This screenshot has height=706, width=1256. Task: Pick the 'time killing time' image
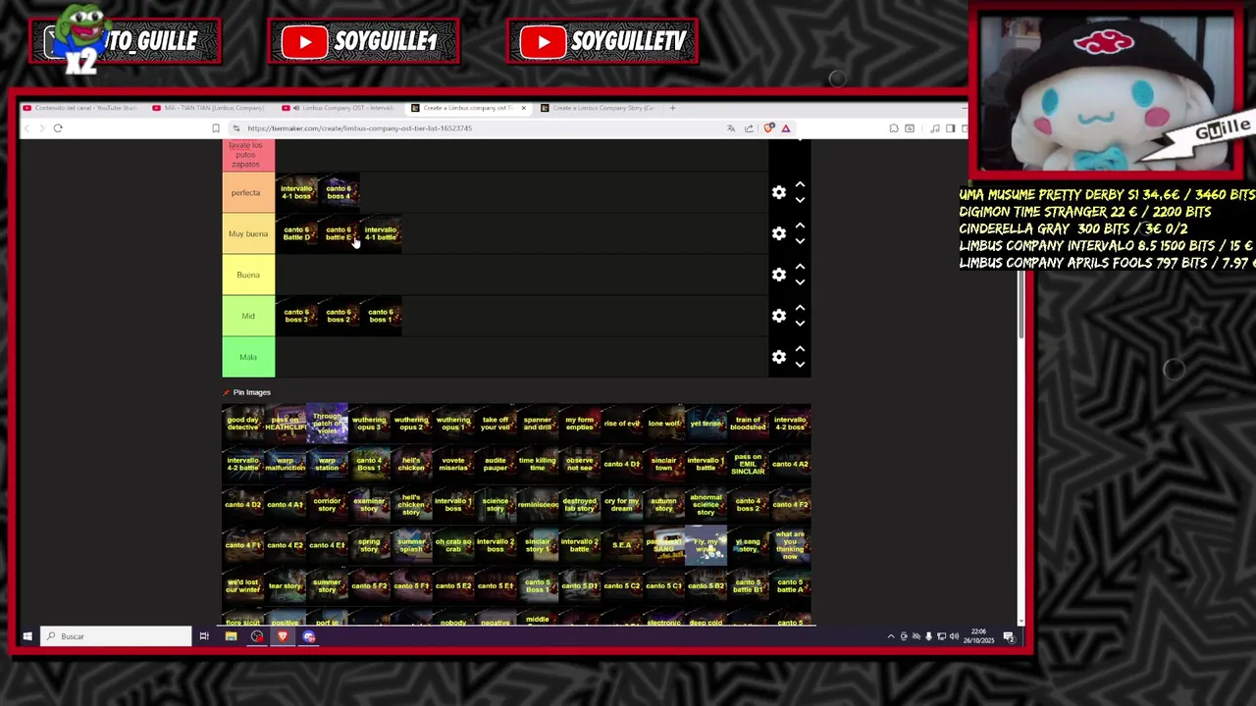(x=538, y=464)
